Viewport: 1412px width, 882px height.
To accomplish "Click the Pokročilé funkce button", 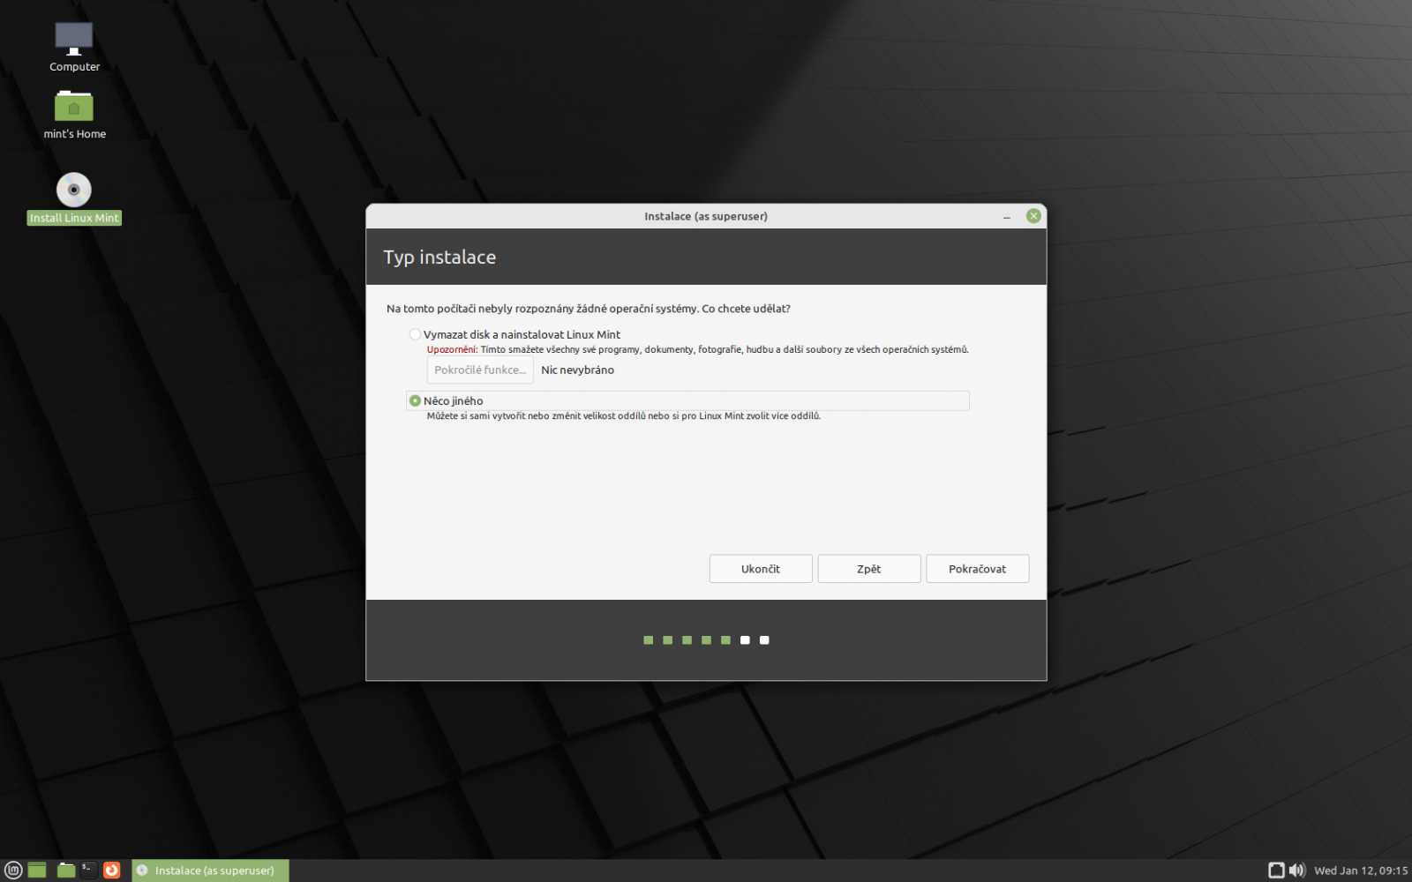I will point(480,370).
